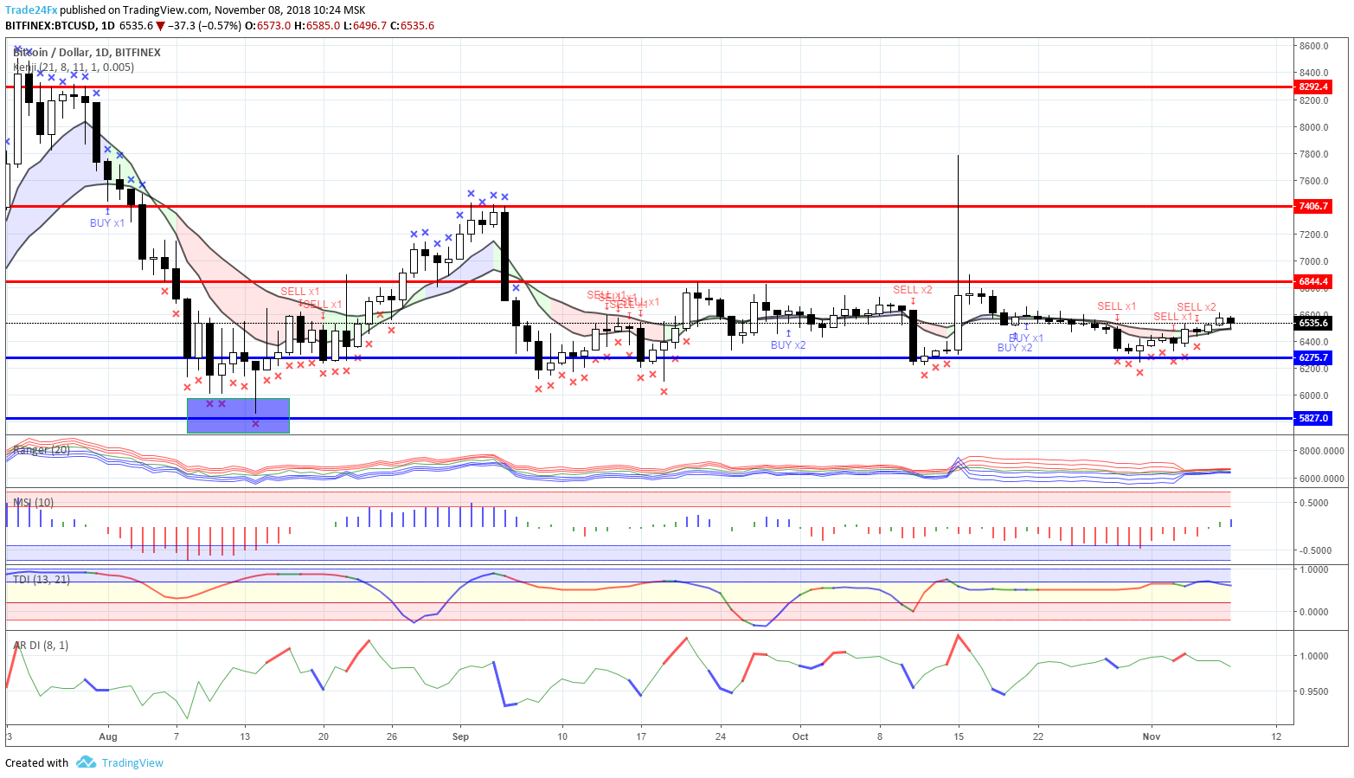Viewport: 1354px width, 778px height.
Task: Click the TradingView cloud logo icon
Action: click(86, 762)
